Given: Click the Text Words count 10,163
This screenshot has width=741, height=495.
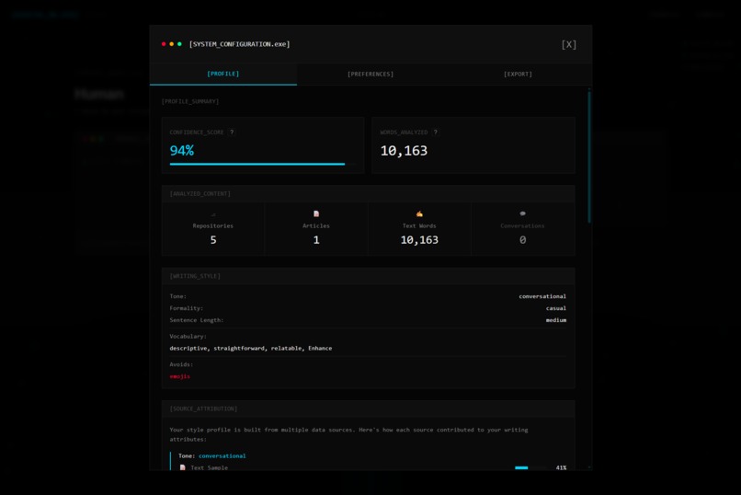Looking at the screenshot, I should (419, 240).
